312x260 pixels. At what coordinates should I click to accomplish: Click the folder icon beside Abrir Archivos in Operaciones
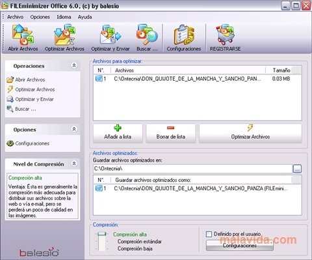(10, 79)
